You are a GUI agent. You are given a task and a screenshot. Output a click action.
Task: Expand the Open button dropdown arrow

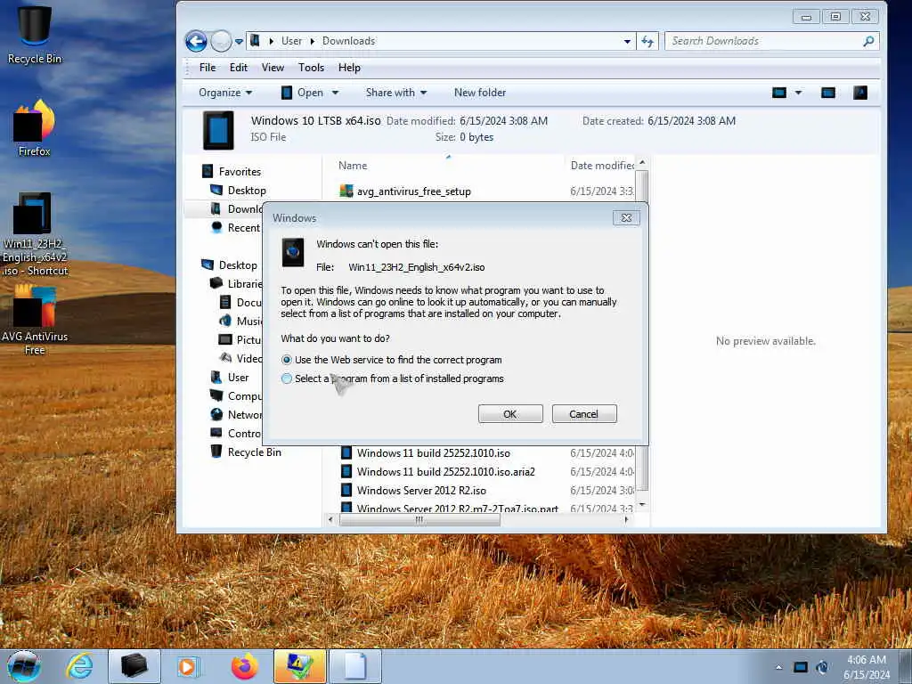pyautogui.click(x=335, y=93)
